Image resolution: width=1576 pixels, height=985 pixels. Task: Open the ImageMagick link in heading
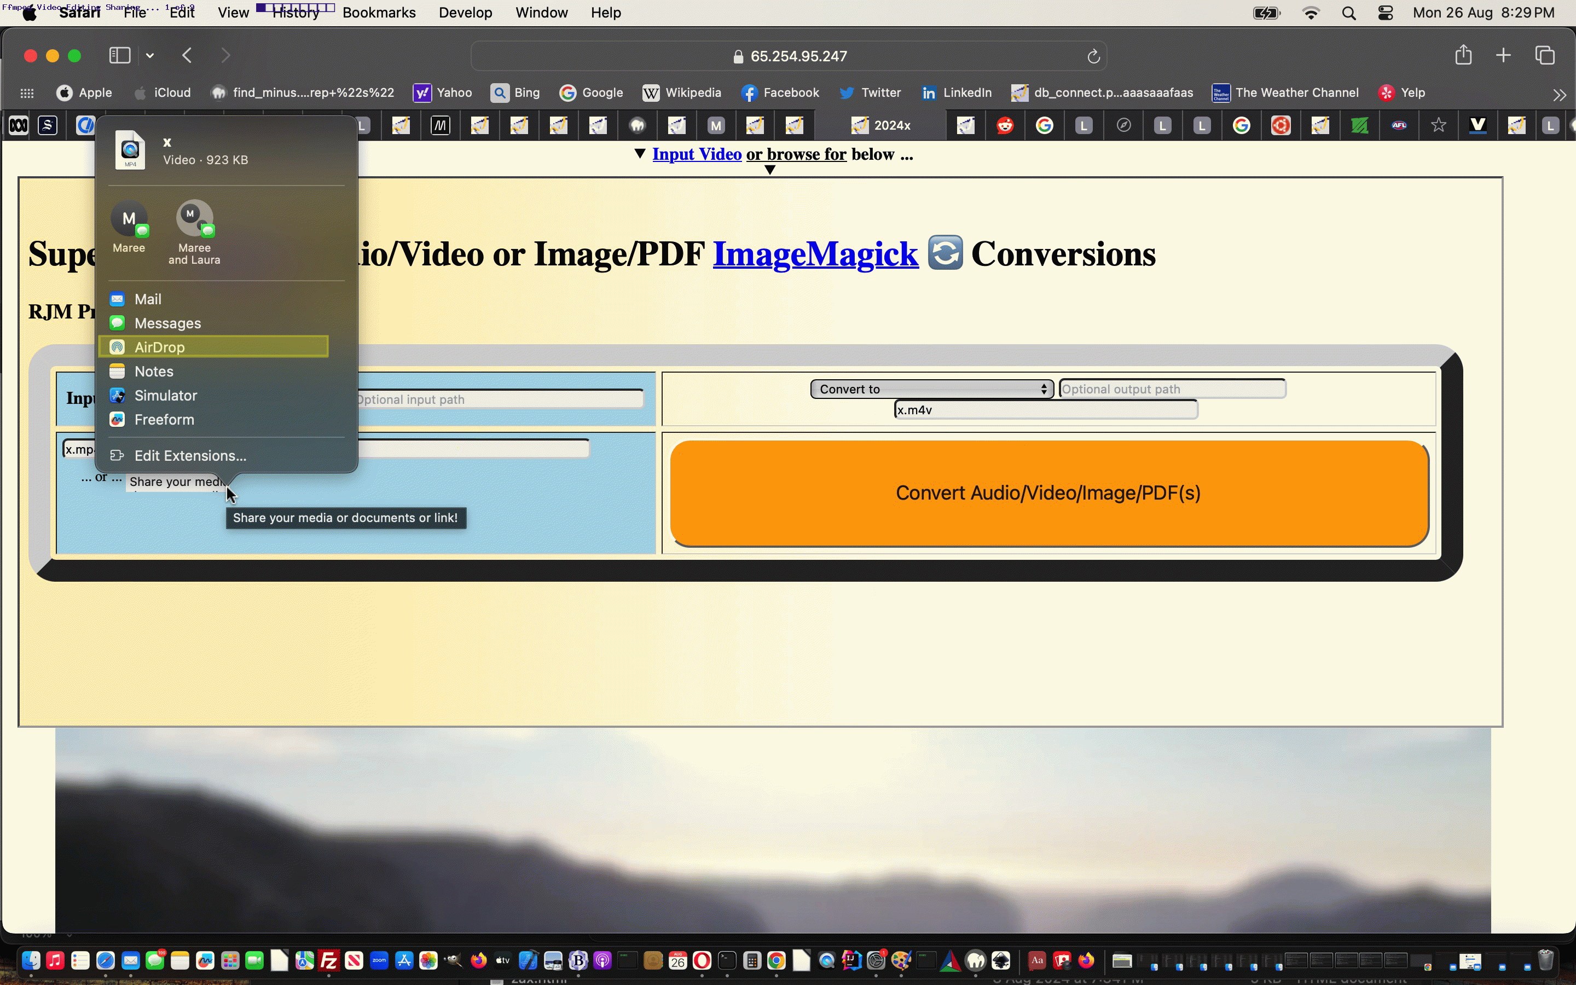coord(815,254)
